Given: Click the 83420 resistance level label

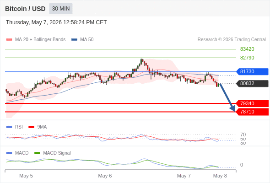Looking at the screenshot, I should click(x=247, y=49).
